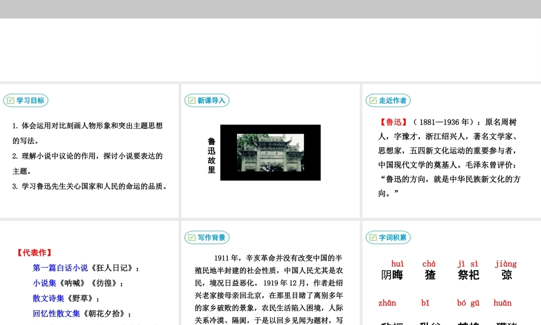Click the red 【代表作】 heading
Screen dimensions: 541x325
click(x=35, y=253)
